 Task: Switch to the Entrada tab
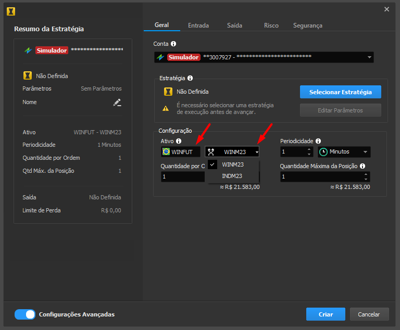(198, 26)
